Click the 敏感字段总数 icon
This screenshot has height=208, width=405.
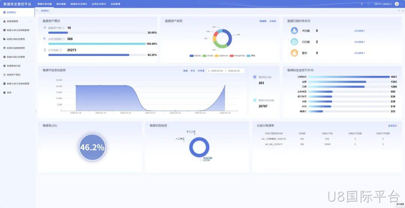(254, 100)
